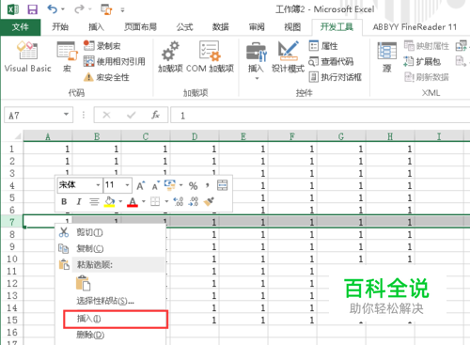Toggle Design Mode (设计模式)

[x=288, y=57]
